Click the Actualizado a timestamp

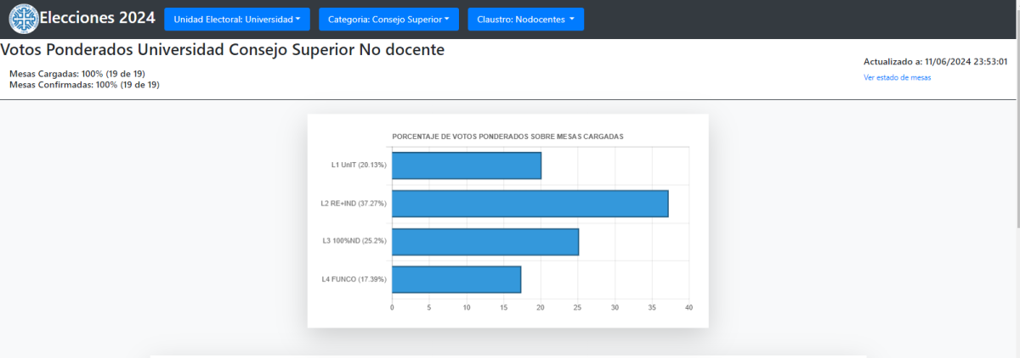[x=935, y=62]
